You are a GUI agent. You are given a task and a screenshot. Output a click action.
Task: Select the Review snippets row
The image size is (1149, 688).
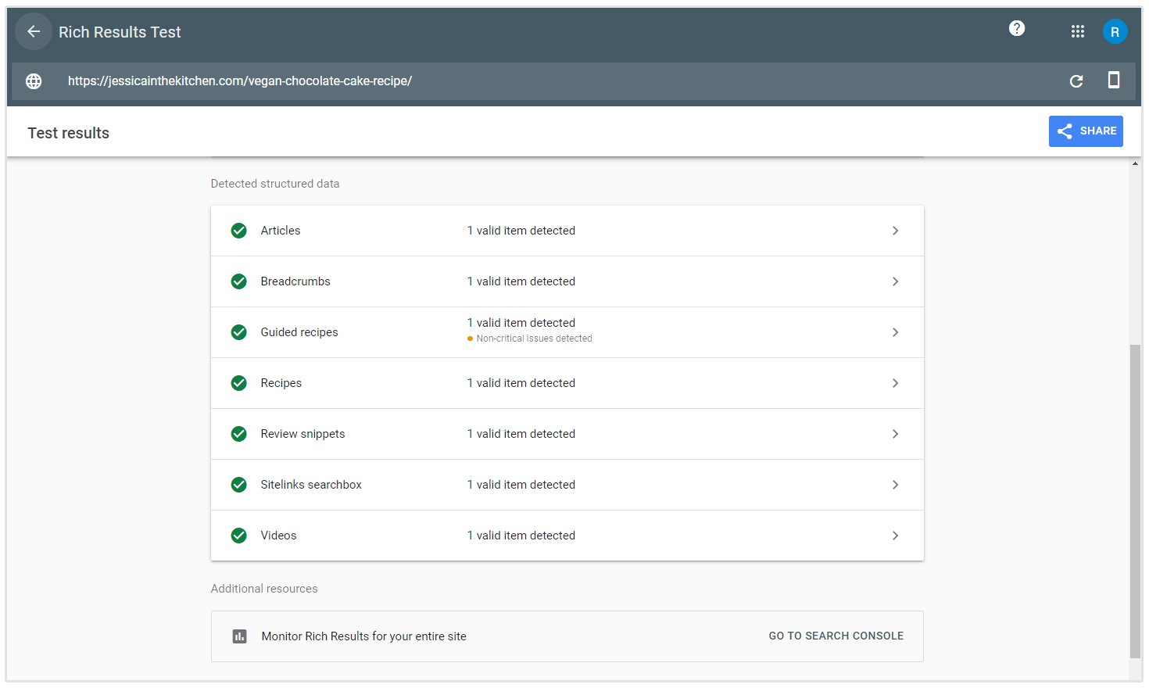[x=567, y=434]
